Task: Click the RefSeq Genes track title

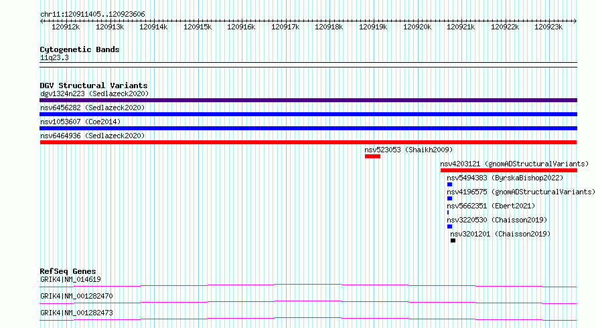Action: tap(68, 271)
